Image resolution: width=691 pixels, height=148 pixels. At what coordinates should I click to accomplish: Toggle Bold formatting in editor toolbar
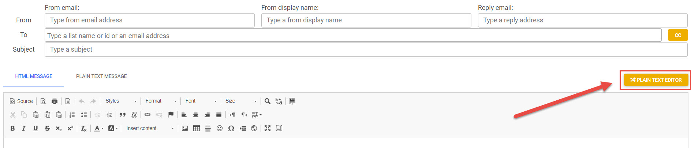12,128
